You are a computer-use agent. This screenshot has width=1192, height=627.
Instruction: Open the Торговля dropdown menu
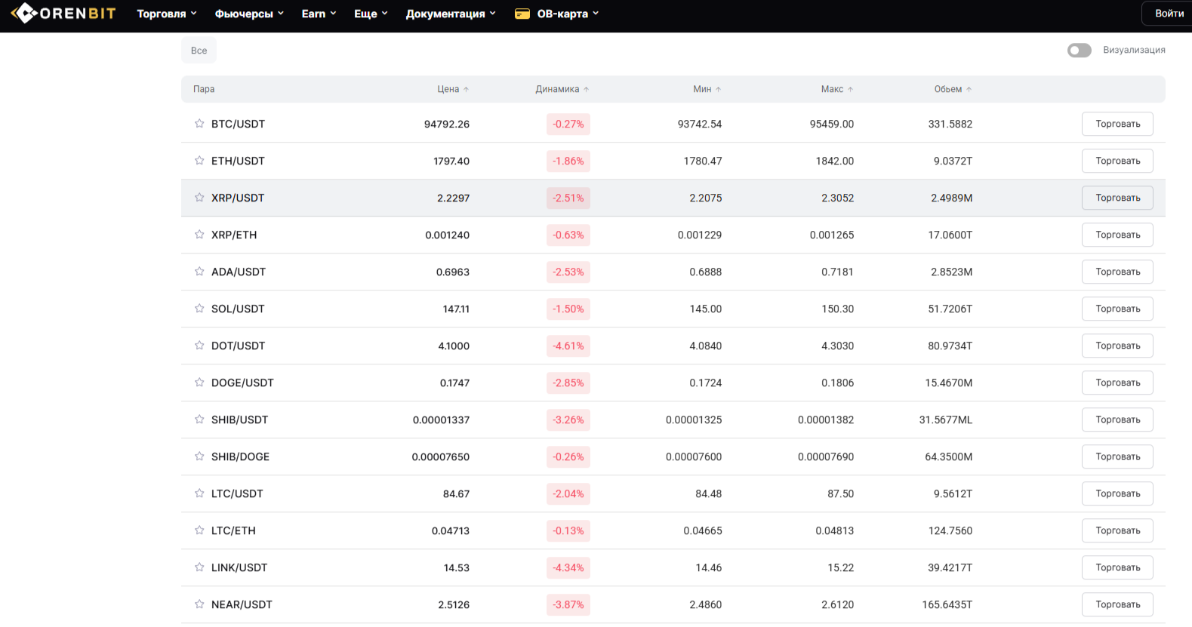pos(167,14)
